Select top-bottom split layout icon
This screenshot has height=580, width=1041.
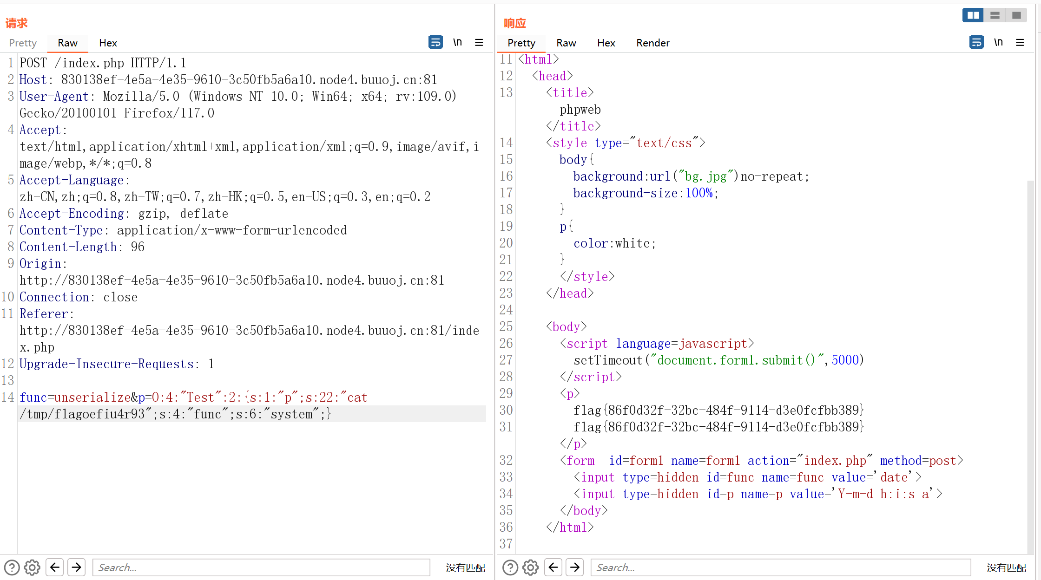coord(995,15)
